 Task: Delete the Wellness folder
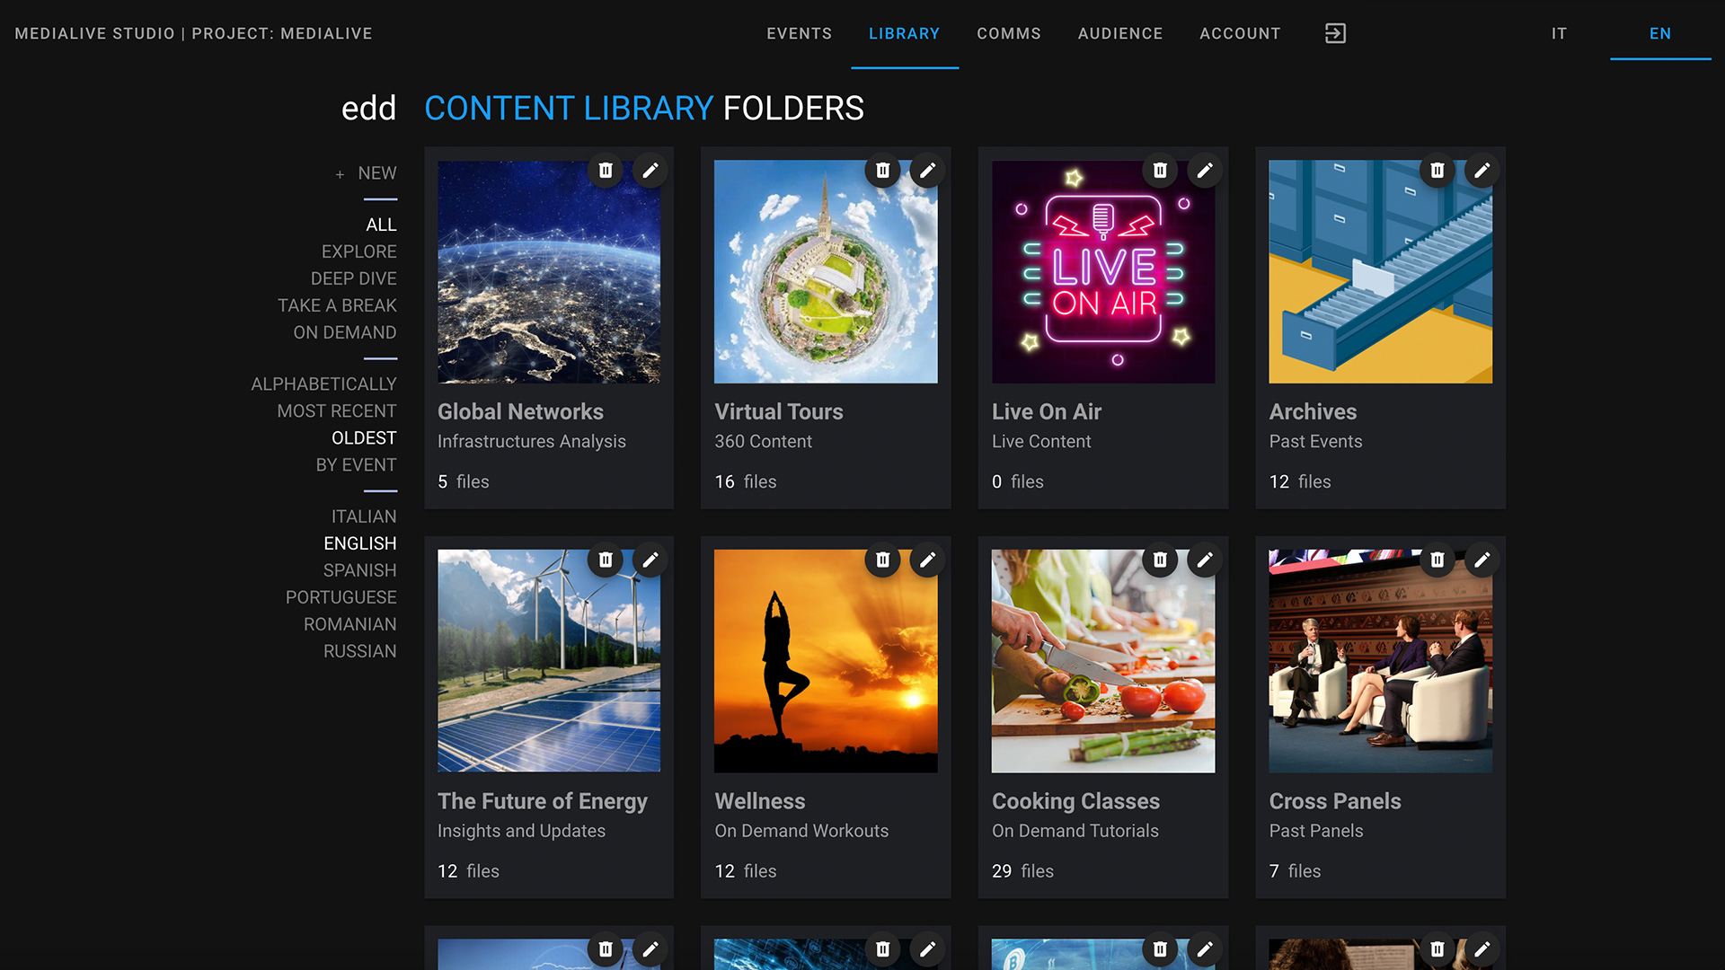[x=883, y=560]
